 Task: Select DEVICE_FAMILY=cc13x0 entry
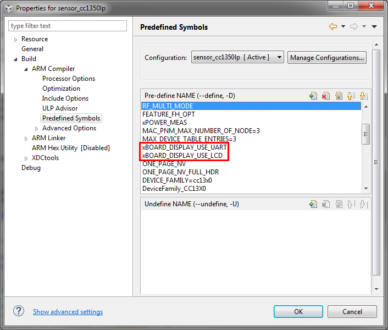click(251, 180)
